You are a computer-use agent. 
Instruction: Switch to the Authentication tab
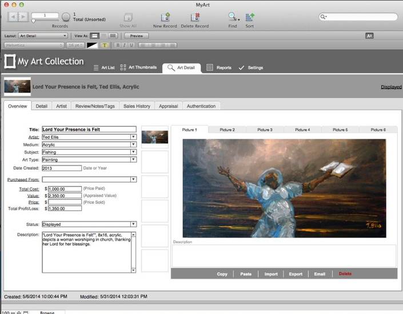click(x=201, y=106)
